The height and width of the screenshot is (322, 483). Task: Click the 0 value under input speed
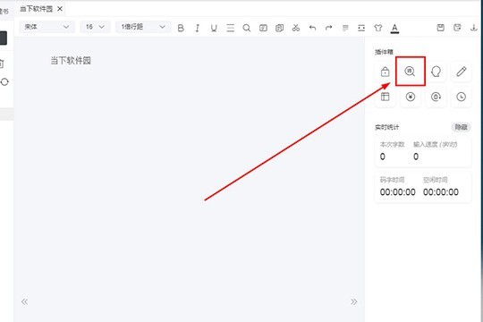(416, 157)
